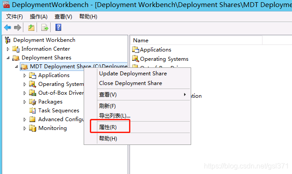The height and width of the screenshot is (174, 292).
Task: Select Operating Systems row in right list
Action: [x=160, y=59]
